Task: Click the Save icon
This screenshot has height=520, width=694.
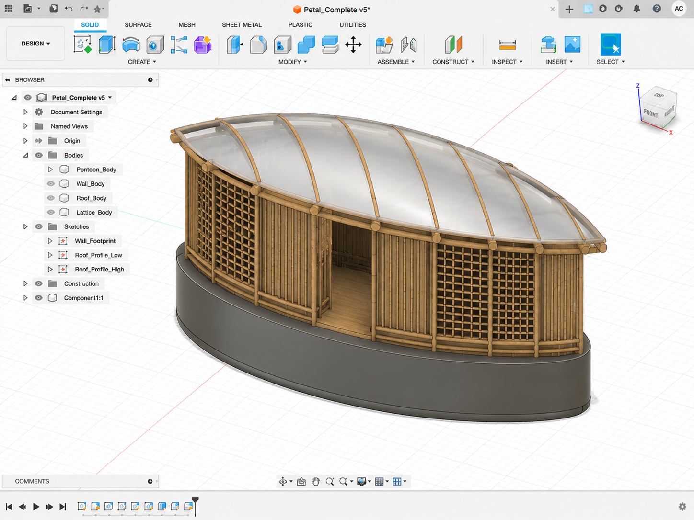Action: (x=54, y=9)
